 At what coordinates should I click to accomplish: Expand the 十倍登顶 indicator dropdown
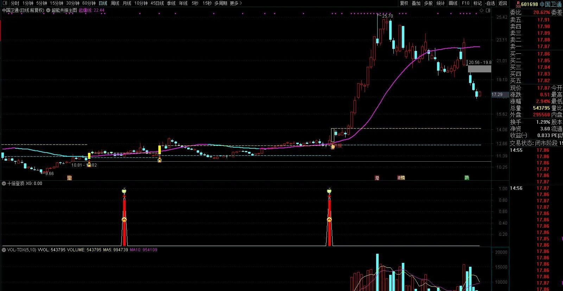coord(4,183)
